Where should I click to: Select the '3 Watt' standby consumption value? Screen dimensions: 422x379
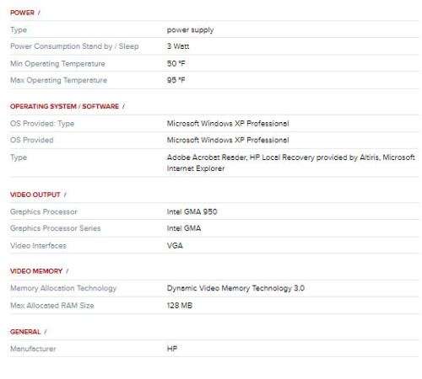[178, 46]
